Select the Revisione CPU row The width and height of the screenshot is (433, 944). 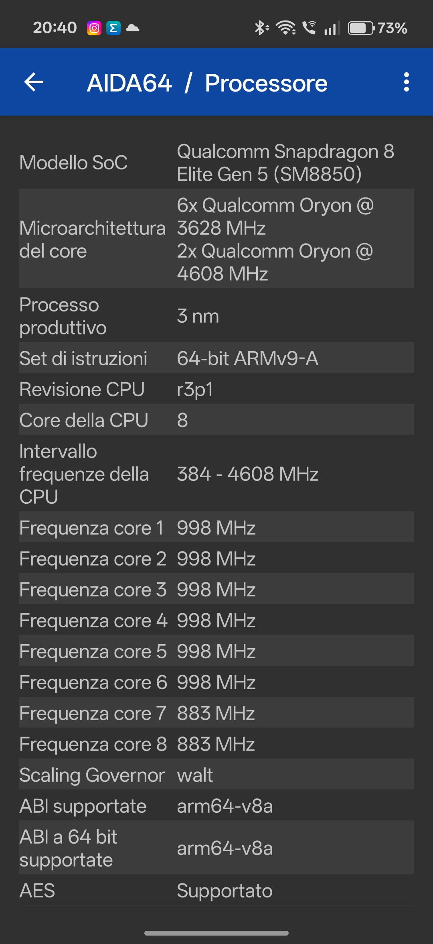(x=216, y=389)
